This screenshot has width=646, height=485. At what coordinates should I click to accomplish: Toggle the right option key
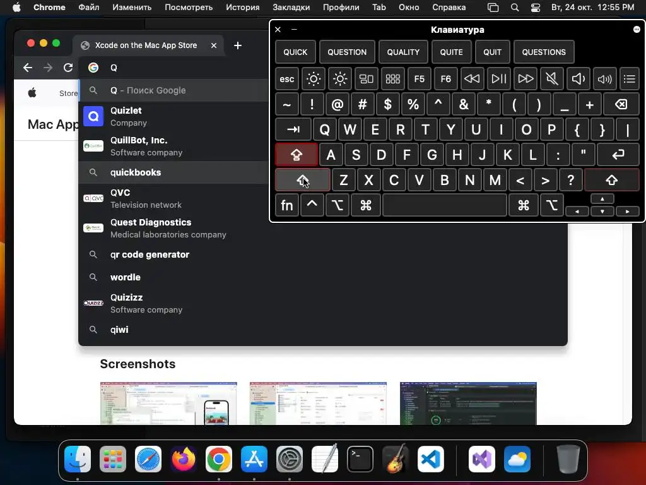coord(551,205)
